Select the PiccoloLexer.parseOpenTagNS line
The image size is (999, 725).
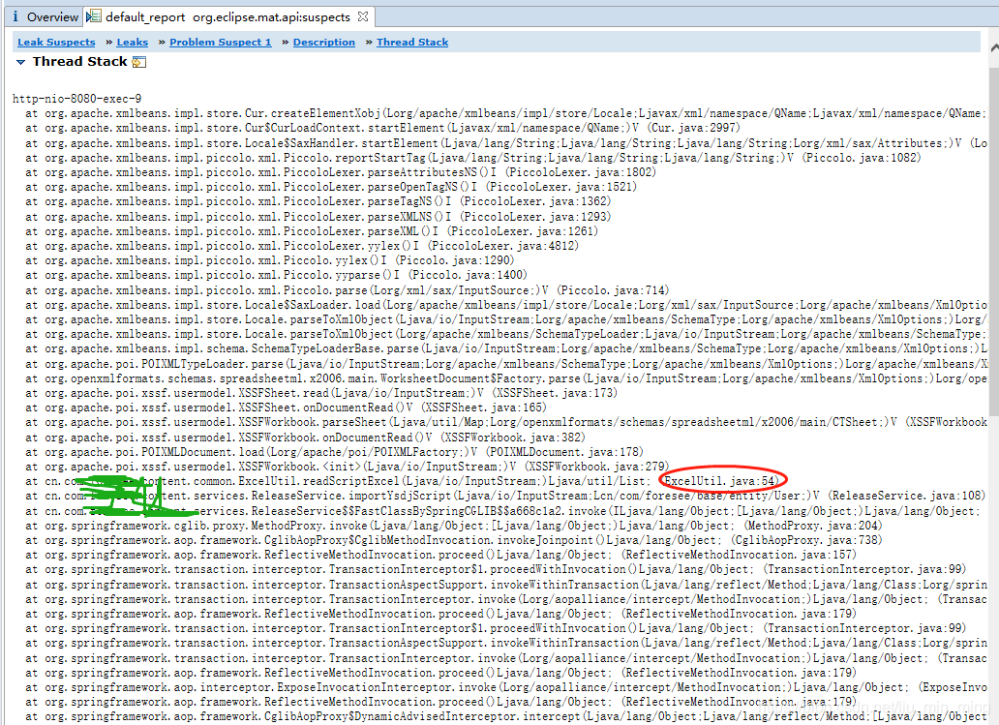click(x=331, y=187)
